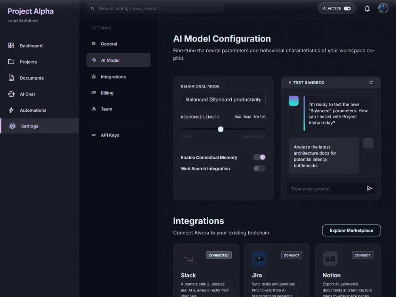Click the Jira card title
The height and width of the screenshot is (297, 396).
tap(257, 275)
